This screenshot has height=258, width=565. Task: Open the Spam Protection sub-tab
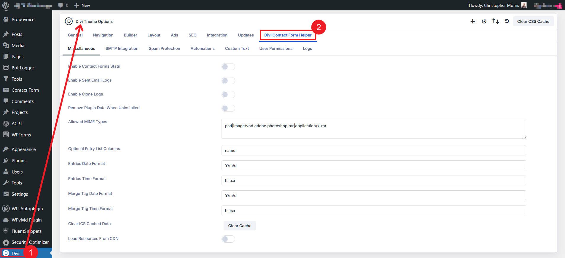[164, 49]
